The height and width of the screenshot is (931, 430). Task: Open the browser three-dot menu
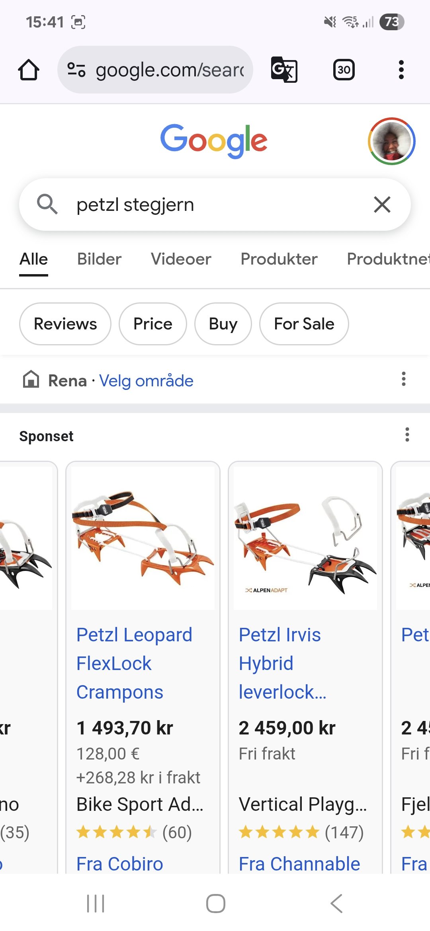pos(401,70)
